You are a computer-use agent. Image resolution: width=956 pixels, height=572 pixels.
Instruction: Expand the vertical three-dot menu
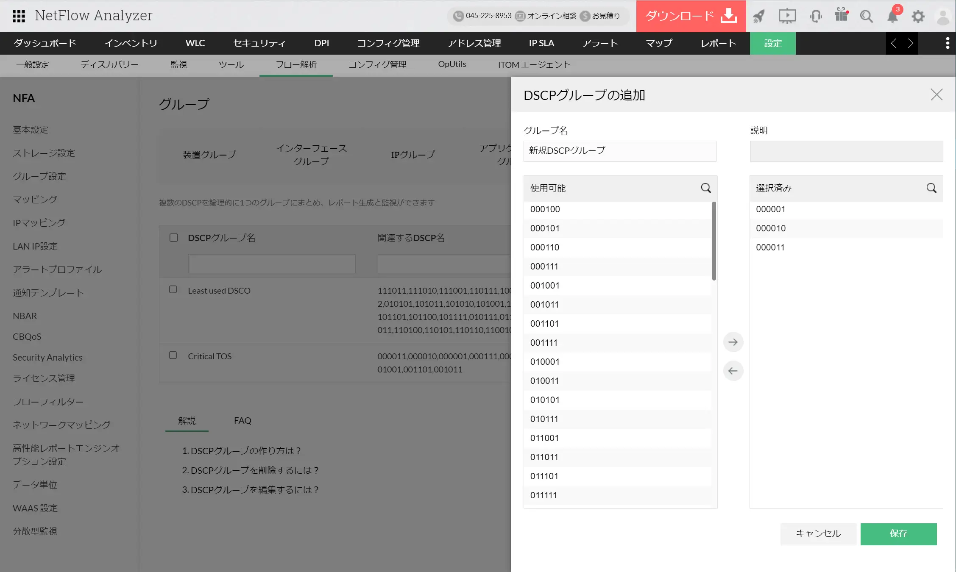pyautogui.click(x=947, y=43)
